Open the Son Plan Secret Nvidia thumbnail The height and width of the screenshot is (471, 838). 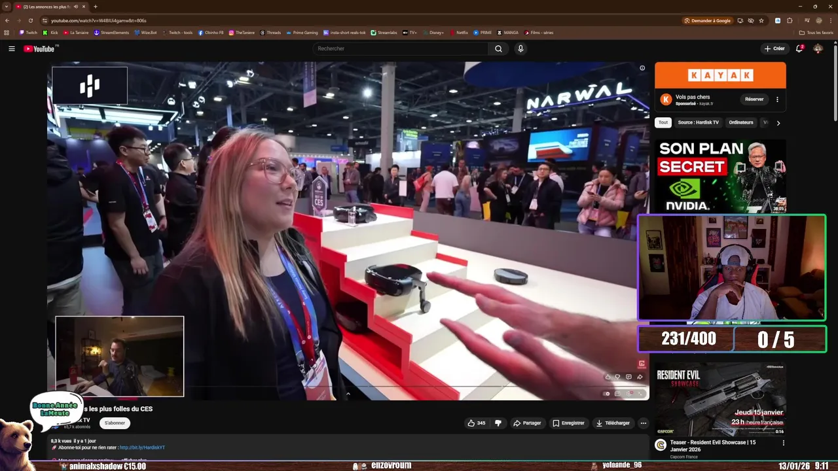pyautogui.click(x=720, y=175)
